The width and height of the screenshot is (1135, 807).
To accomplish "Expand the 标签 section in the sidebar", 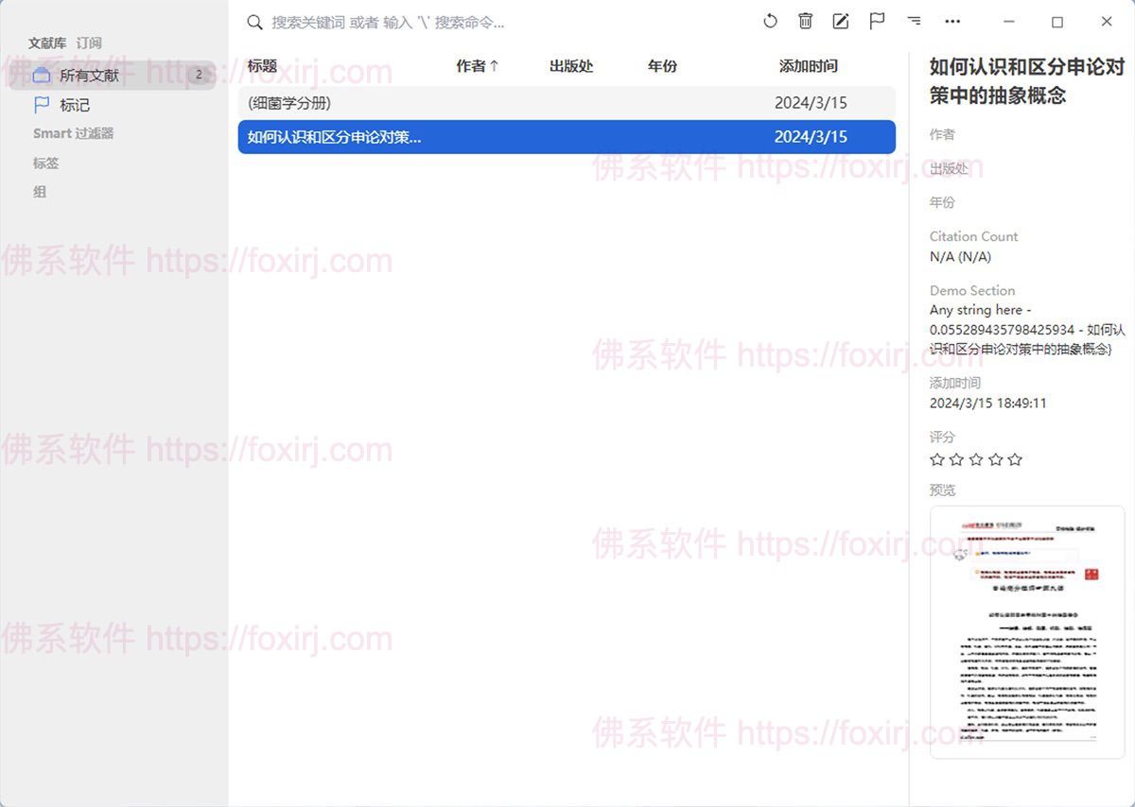I will click(x=45, y=163).
